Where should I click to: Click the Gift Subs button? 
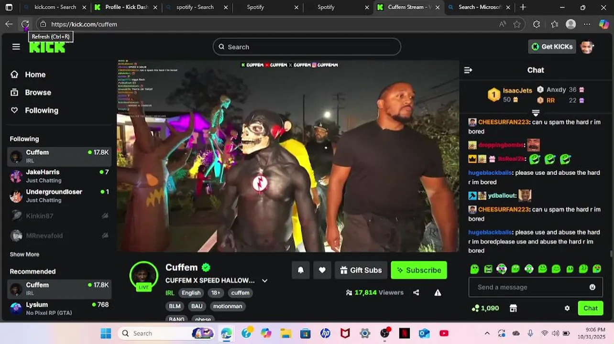361,270
